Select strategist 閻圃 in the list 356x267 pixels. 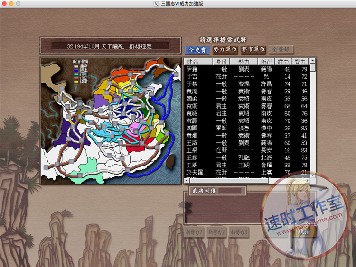pos(247,128)
